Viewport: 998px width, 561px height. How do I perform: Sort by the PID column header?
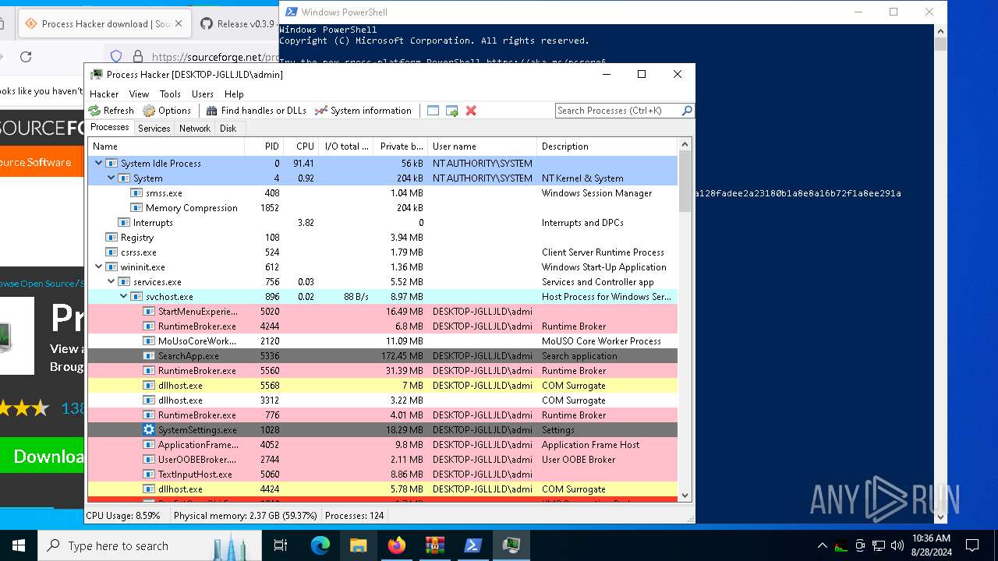click(x=264, y=146)
